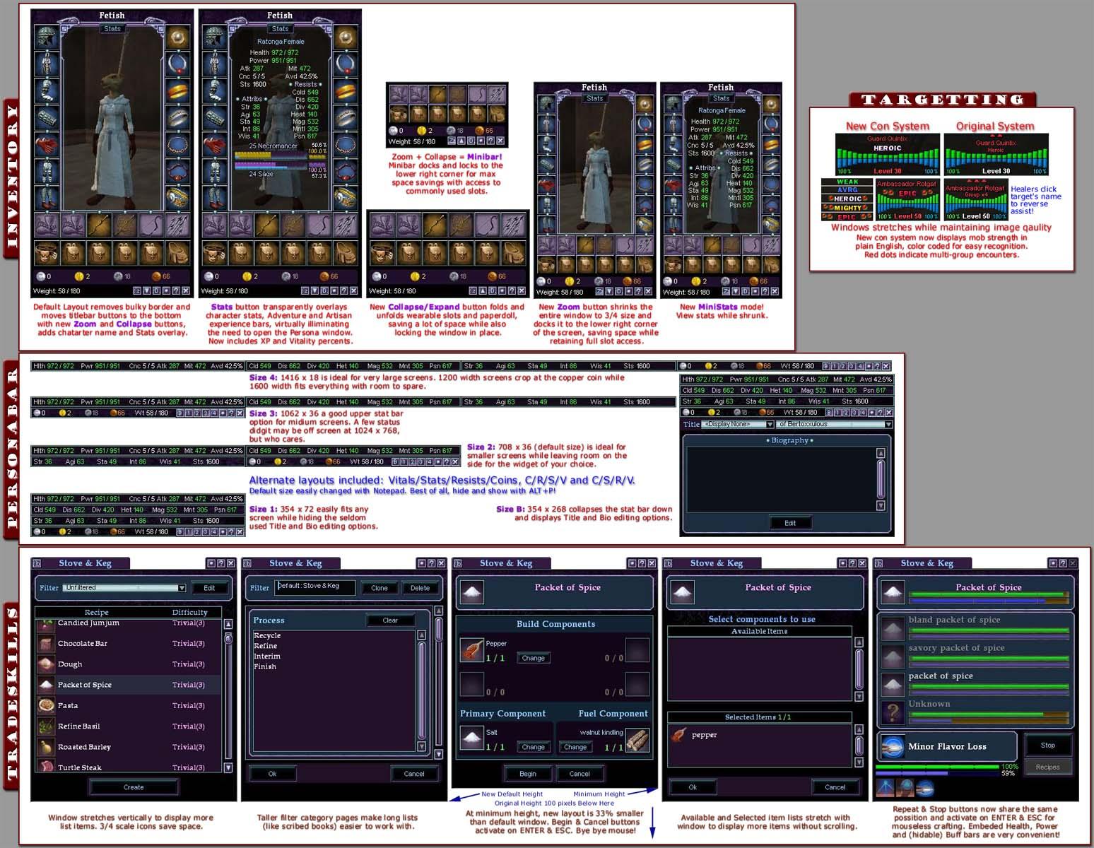This screenshot has width=1094, height=848.
Task: Choose Finish in the Process list
Action: click(265, 666)
